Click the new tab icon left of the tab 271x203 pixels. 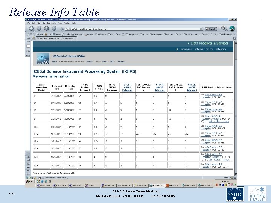pos(33,38)
